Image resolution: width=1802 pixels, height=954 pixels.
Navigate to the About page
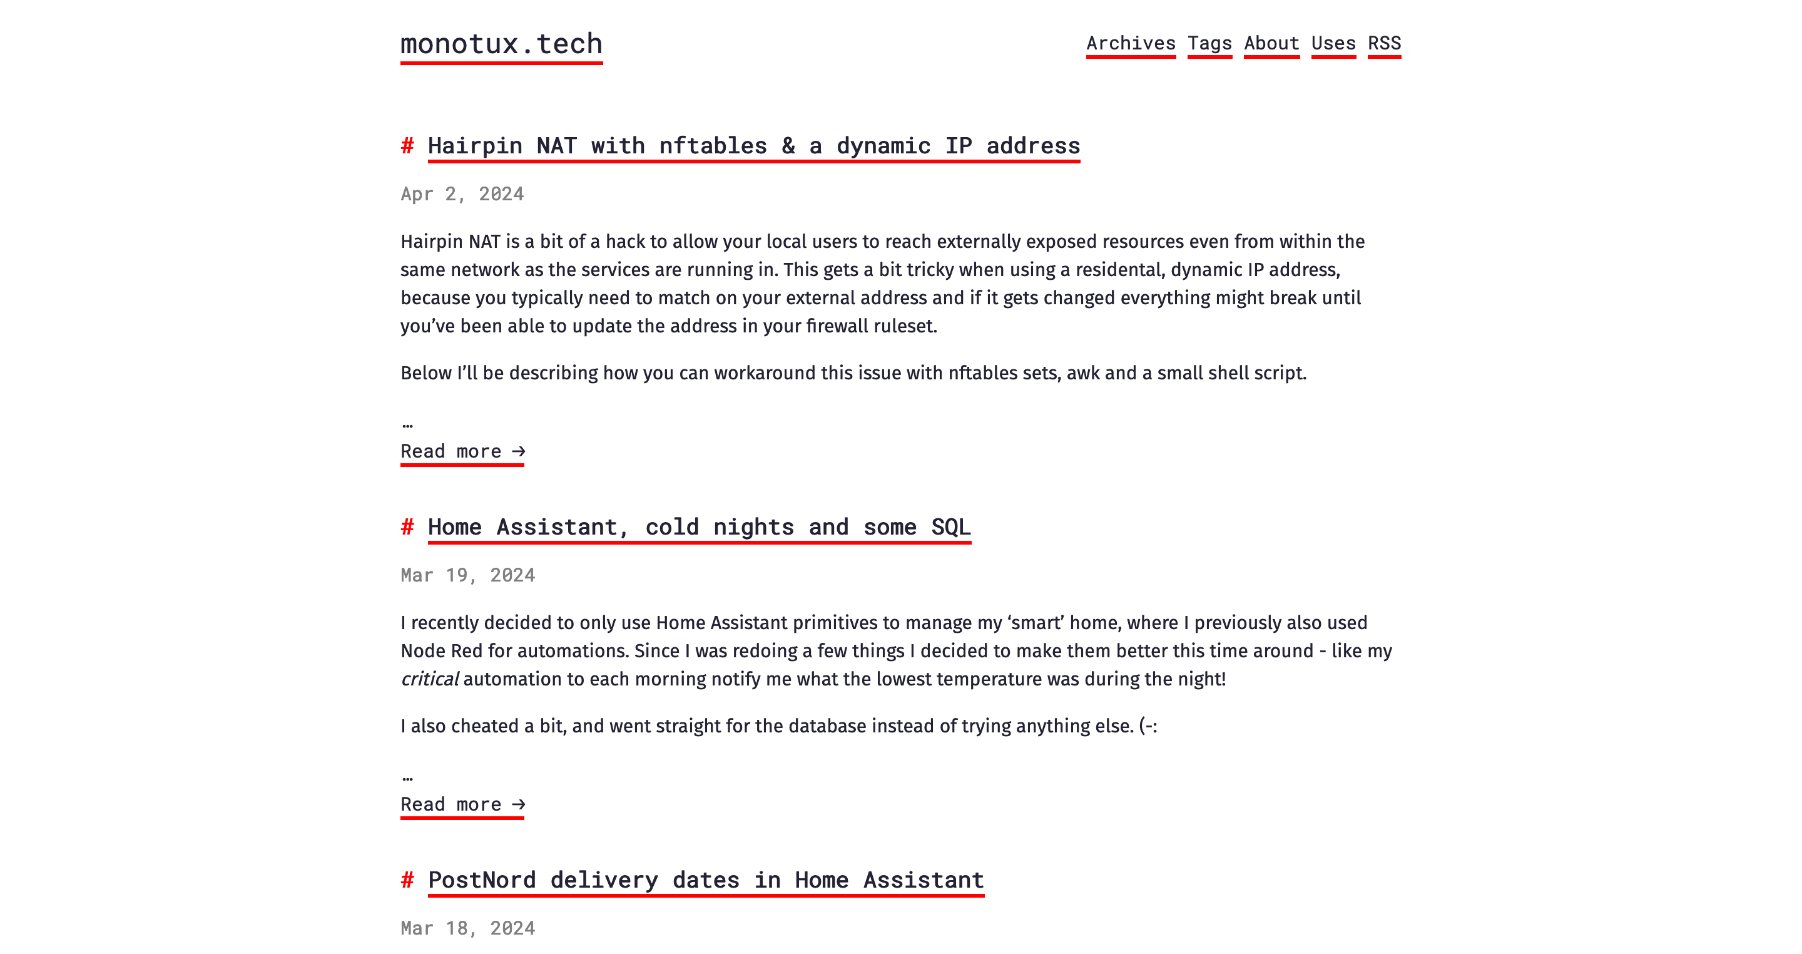(1270, 43)
